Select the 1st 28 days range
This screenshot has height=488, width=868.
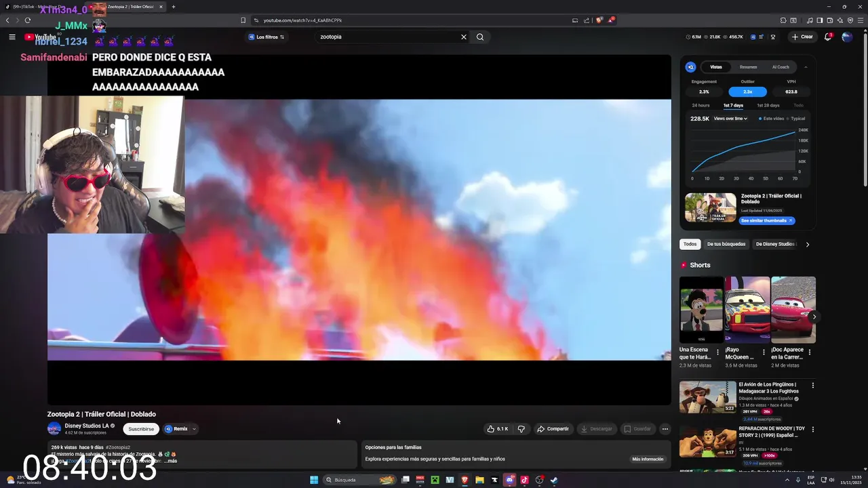pos(768,105)
